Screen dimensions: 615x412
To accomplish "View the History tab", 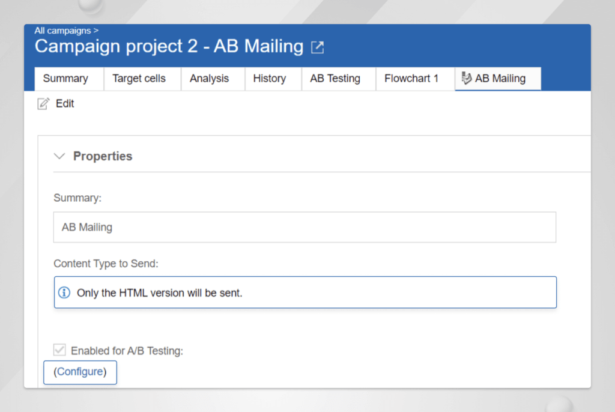I will [x=270, y=78].
